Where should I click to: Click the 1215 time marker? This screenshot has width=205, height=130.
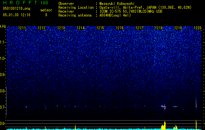[100, 28]
